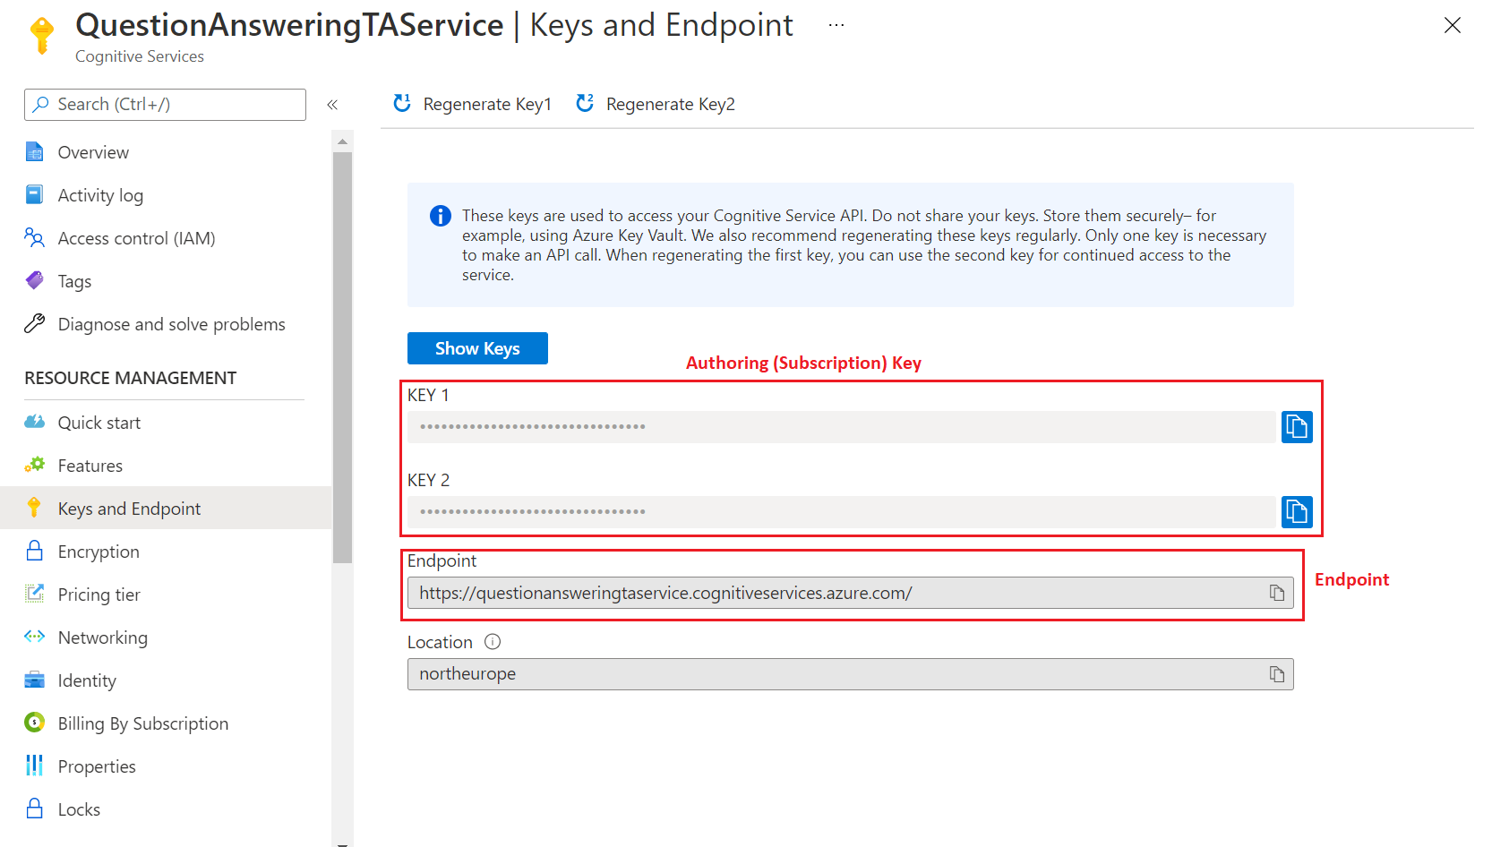1492x847 pixels.
Task: Open the Activity log blade
Action: coord(100,194)
